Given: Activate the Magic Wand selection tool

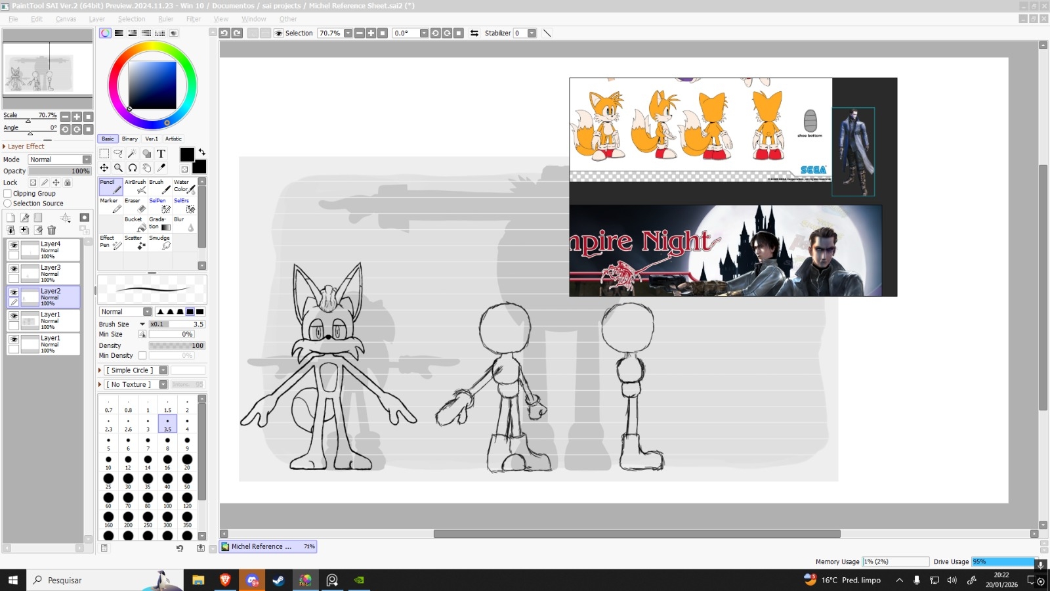Looking at the screenshot, I should click(x=132, y=154).
